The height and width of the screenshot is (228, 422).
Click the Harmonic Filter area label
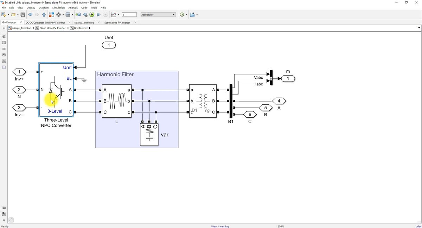click(x=115, y=74)
